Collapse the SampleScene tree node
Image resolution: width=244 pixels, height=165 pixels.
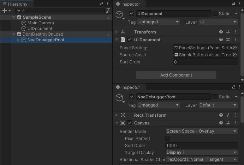[x=14, y=17]
